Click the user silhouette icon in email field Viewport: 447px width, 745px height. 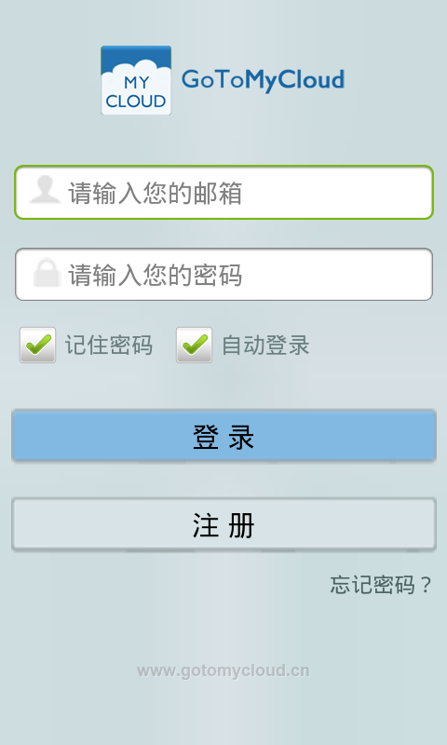[x=45, y=190]
